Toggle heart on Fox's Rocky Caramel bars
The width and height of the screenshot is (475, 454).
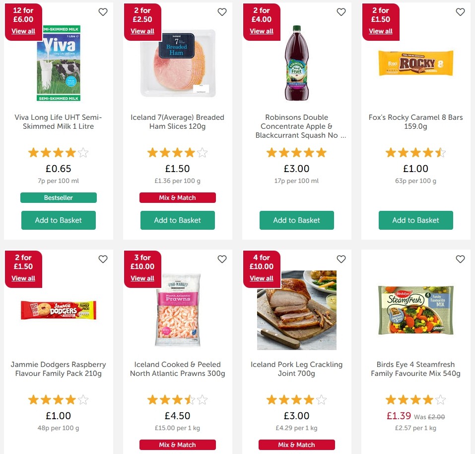(460, 12)
